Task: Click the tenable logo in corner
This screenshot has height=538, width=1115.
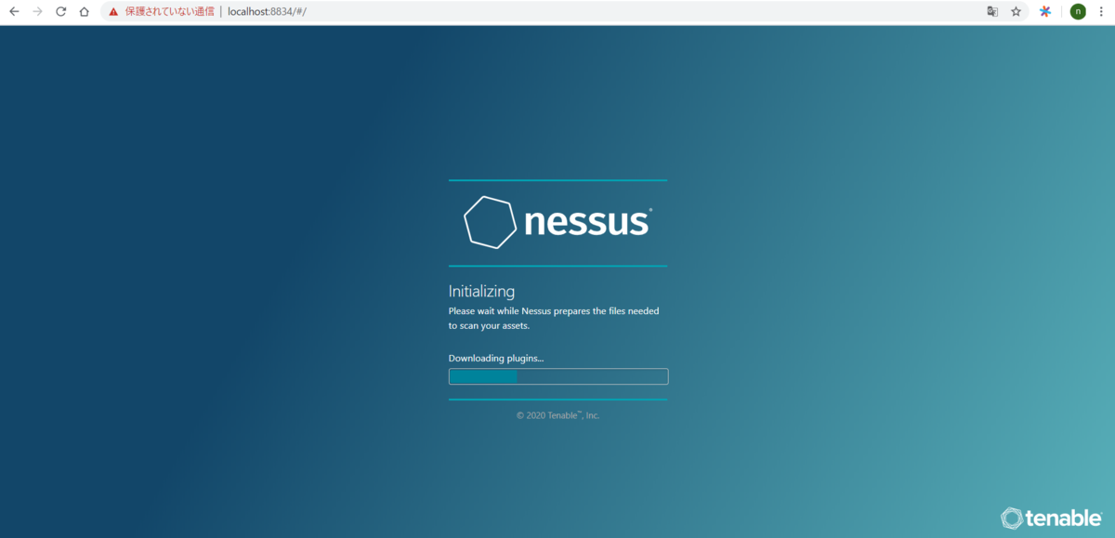Action: tap(1053, 518)
